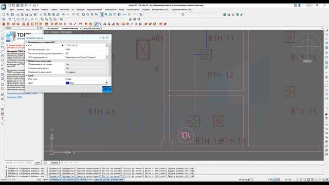
Task: Toggle ДИН-ВВОД dynamic input in status bar
Action: [x=100, y=179]
